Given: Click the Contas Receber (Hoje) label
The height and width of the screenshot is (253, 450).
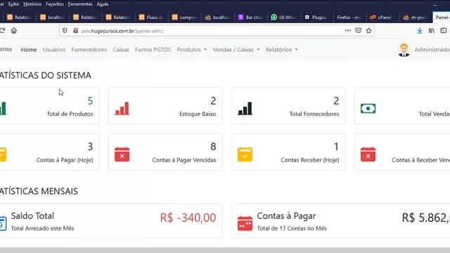Looking at the screenshot, I should (309, 160).
